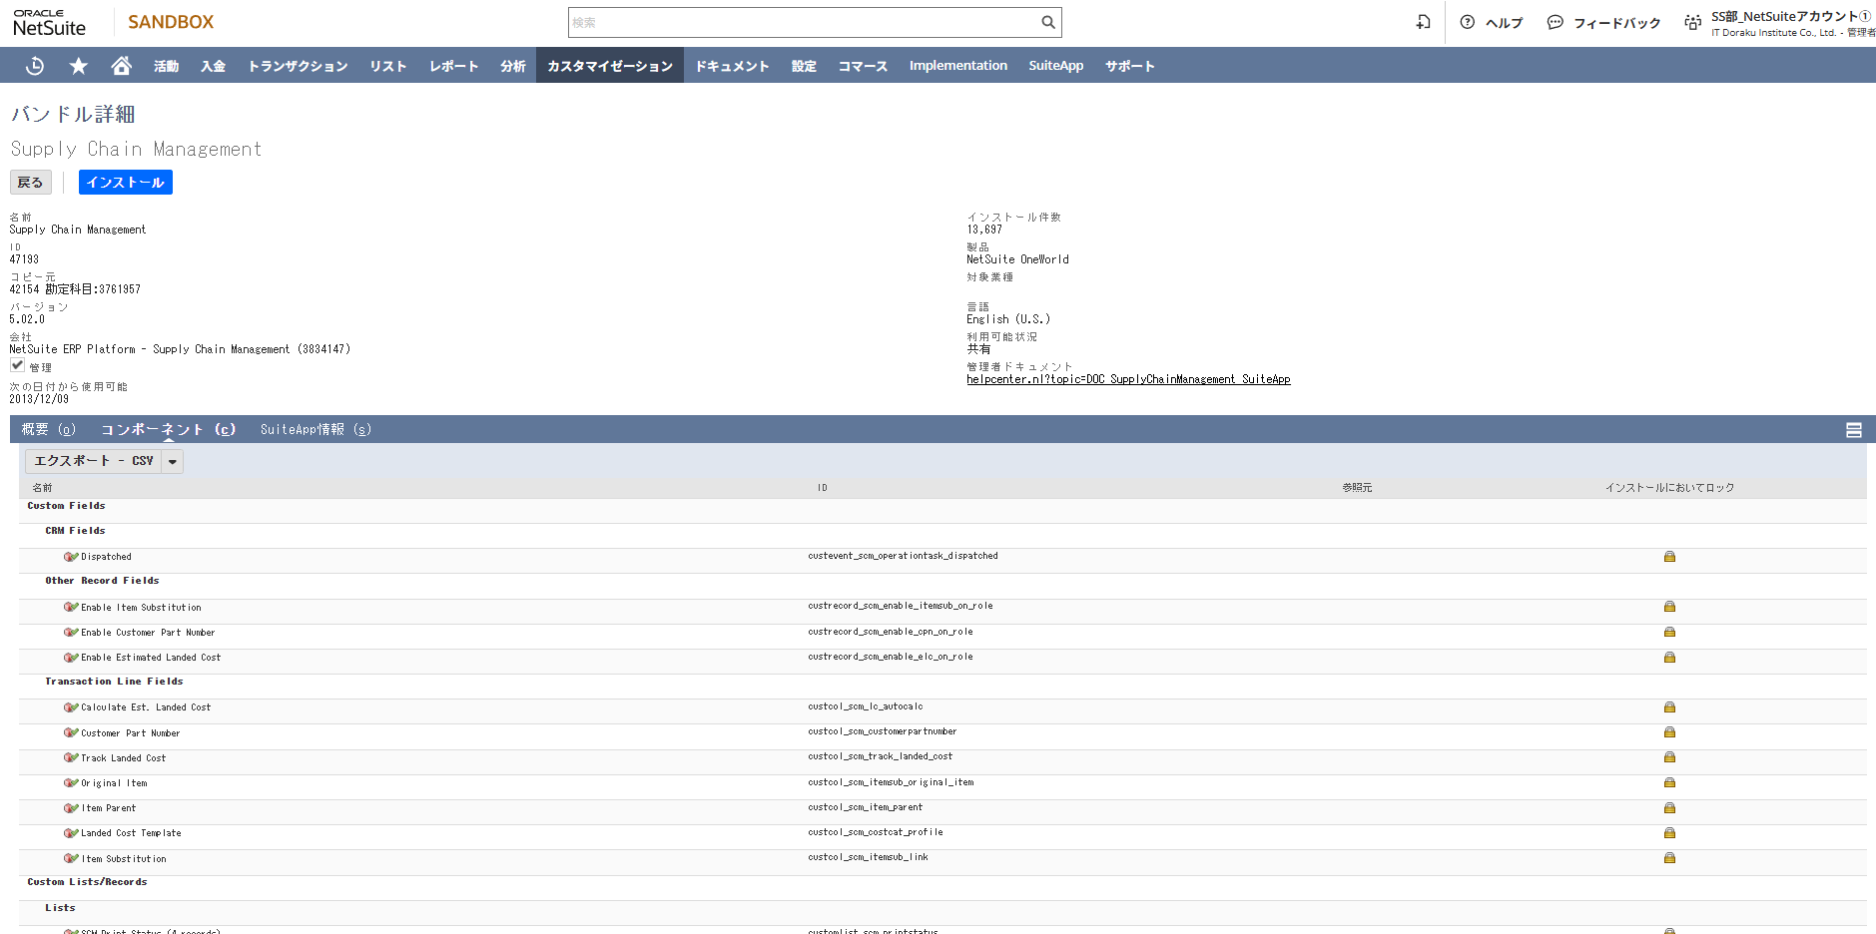Click the 戻る button

(x=31, y=183)
